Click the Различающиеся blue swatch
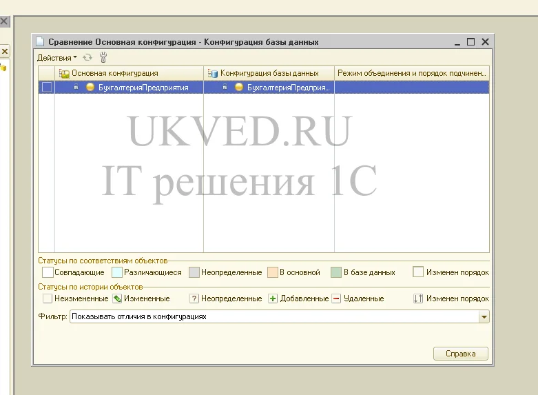The height and width of the screenshot is (395, 538). click(x=117, y=272)
